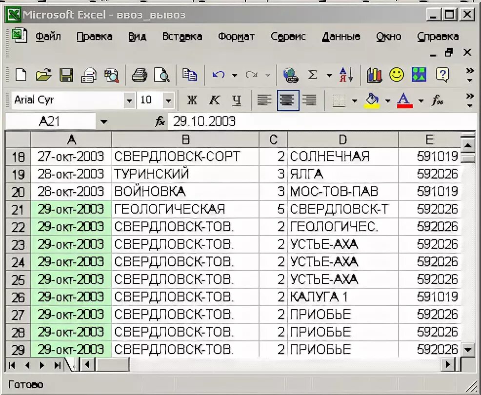Go to first sheet tab arrow
The image size is (481, 395).
pos(12,365)
